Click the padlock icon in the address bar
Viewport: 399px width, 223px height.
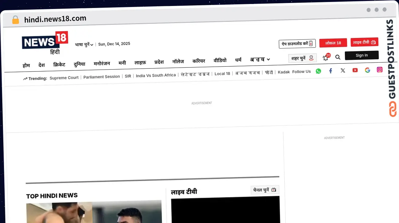click(x=15, y=19)
